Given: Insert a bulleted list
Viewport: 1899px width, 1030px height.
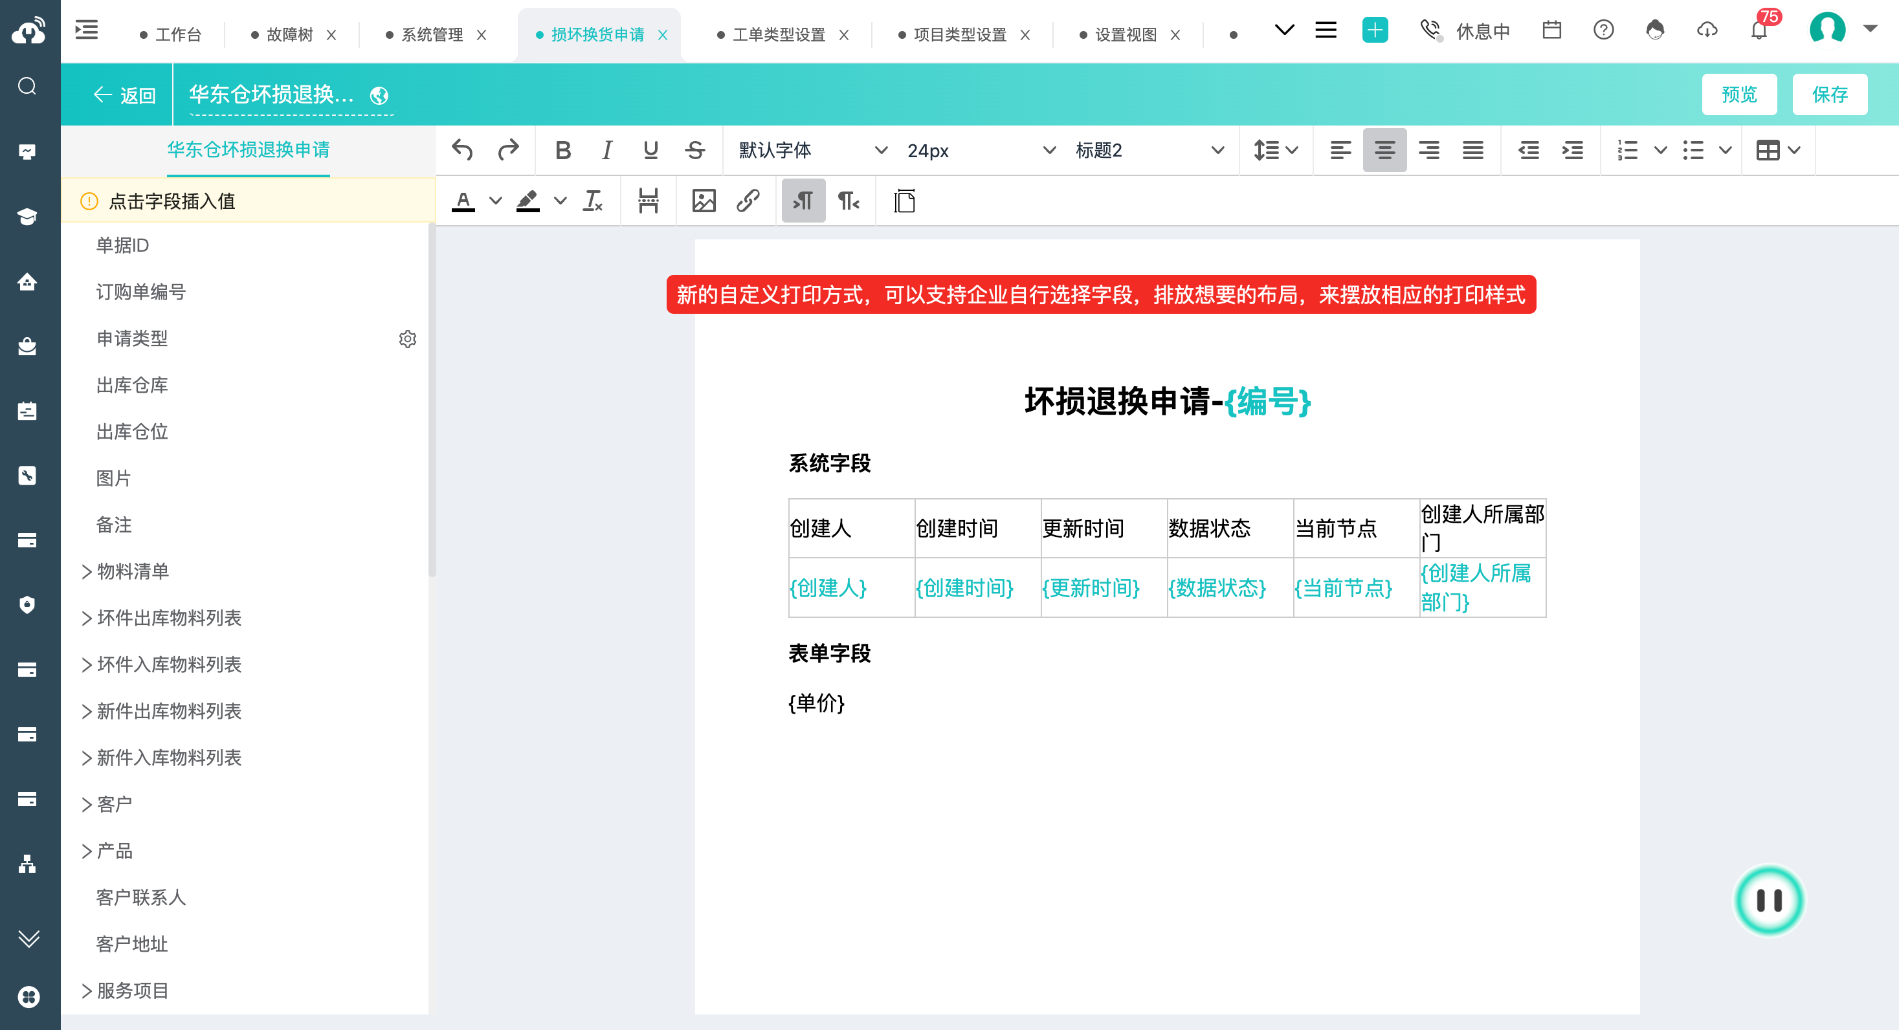Looking at the screenshot, I should (x=1693, y=150).
